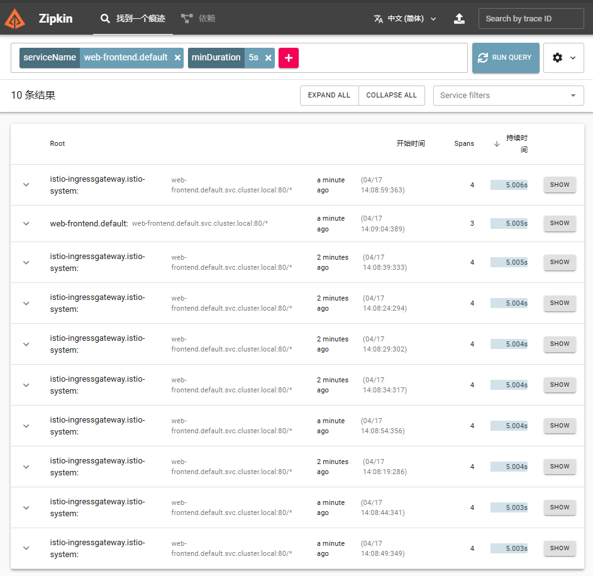Viewport: 593px width, 576px height.
Task: Expand trace row started 14:08:59:363
Action: pos(26,185)
